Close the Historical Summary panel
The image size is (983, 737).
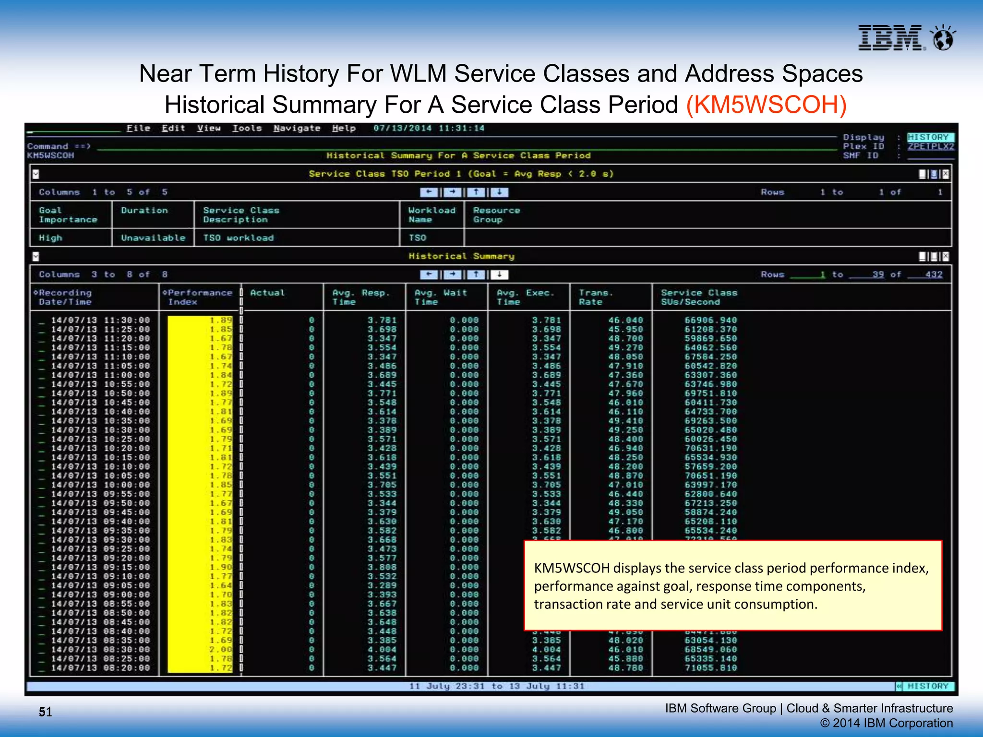click(x=946, y=257)
